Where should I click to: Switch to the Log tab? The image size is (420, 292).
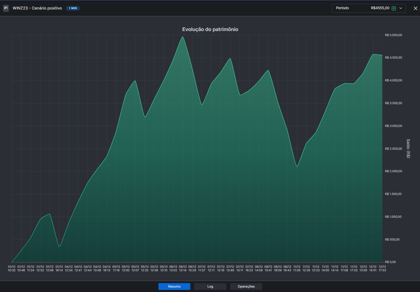(x=210, y=286)
